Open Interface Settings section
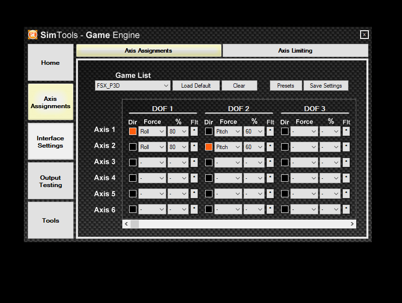 click(x=51, y=141)
